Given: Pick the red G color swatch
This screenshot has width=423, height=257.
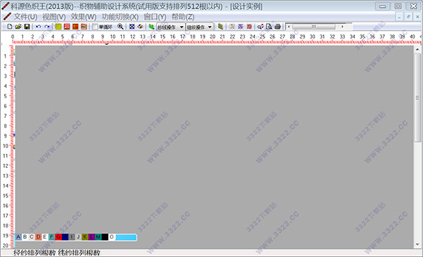Looking at the screenshot, I should click(x=58, y=237).
